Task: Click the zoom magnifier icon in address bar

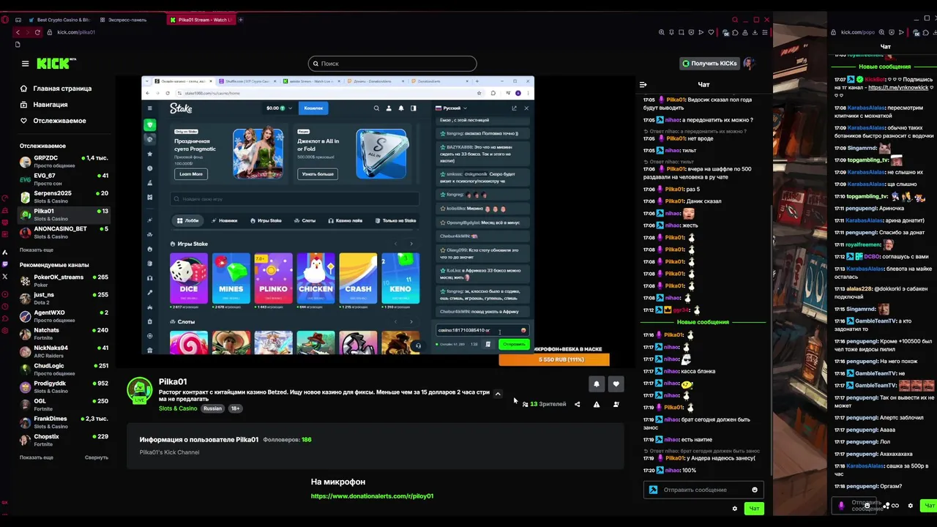Action: [x=662, y=32]
